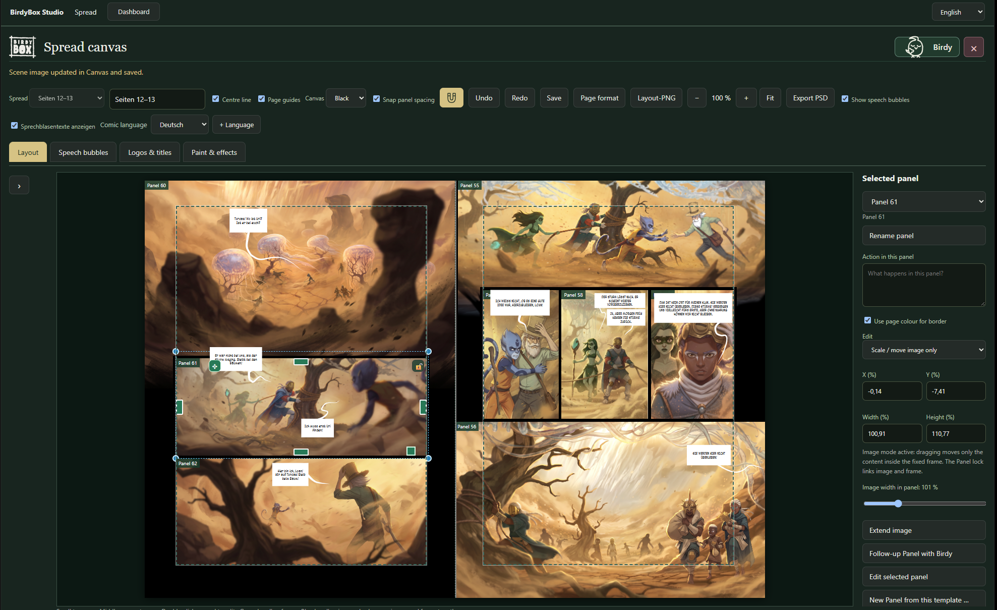
Task: Toggle the padlock icon on Panel 61
Action: pyautogui.click(x=418, y=366)
